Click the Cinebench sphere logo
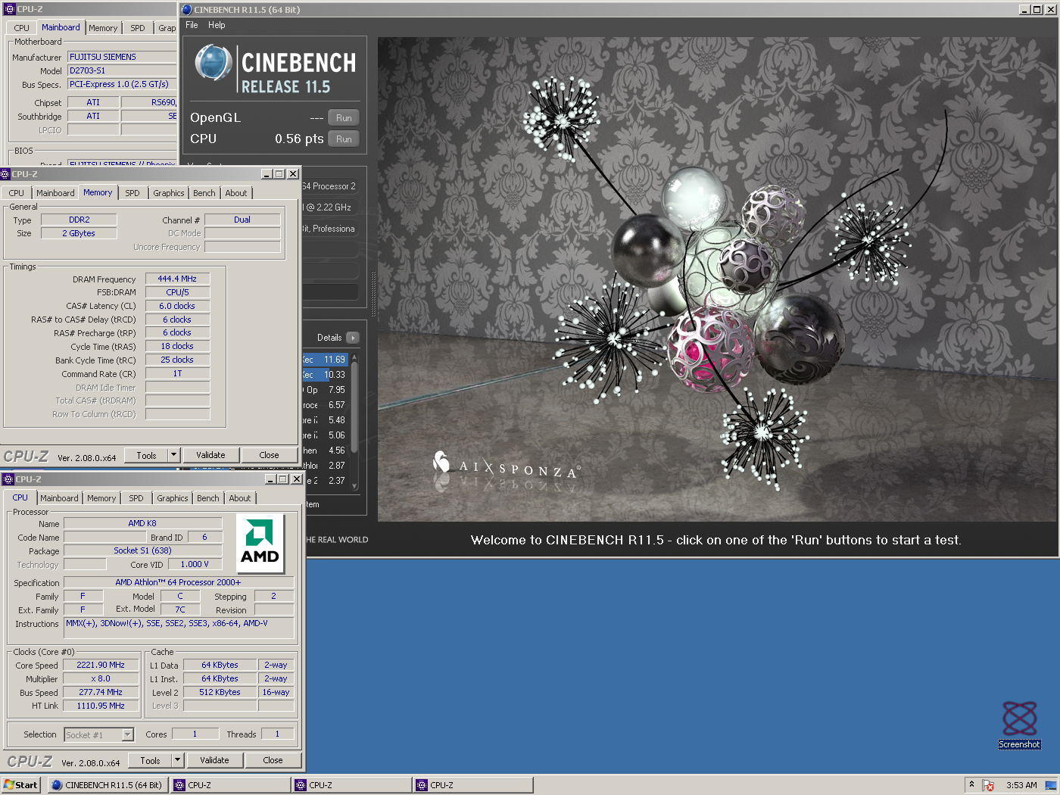 (x=213, y=63)
